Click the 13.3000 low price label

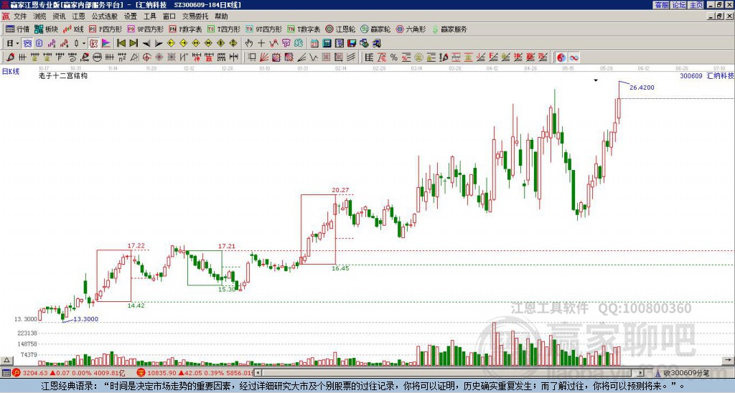(x=86, y=319)
